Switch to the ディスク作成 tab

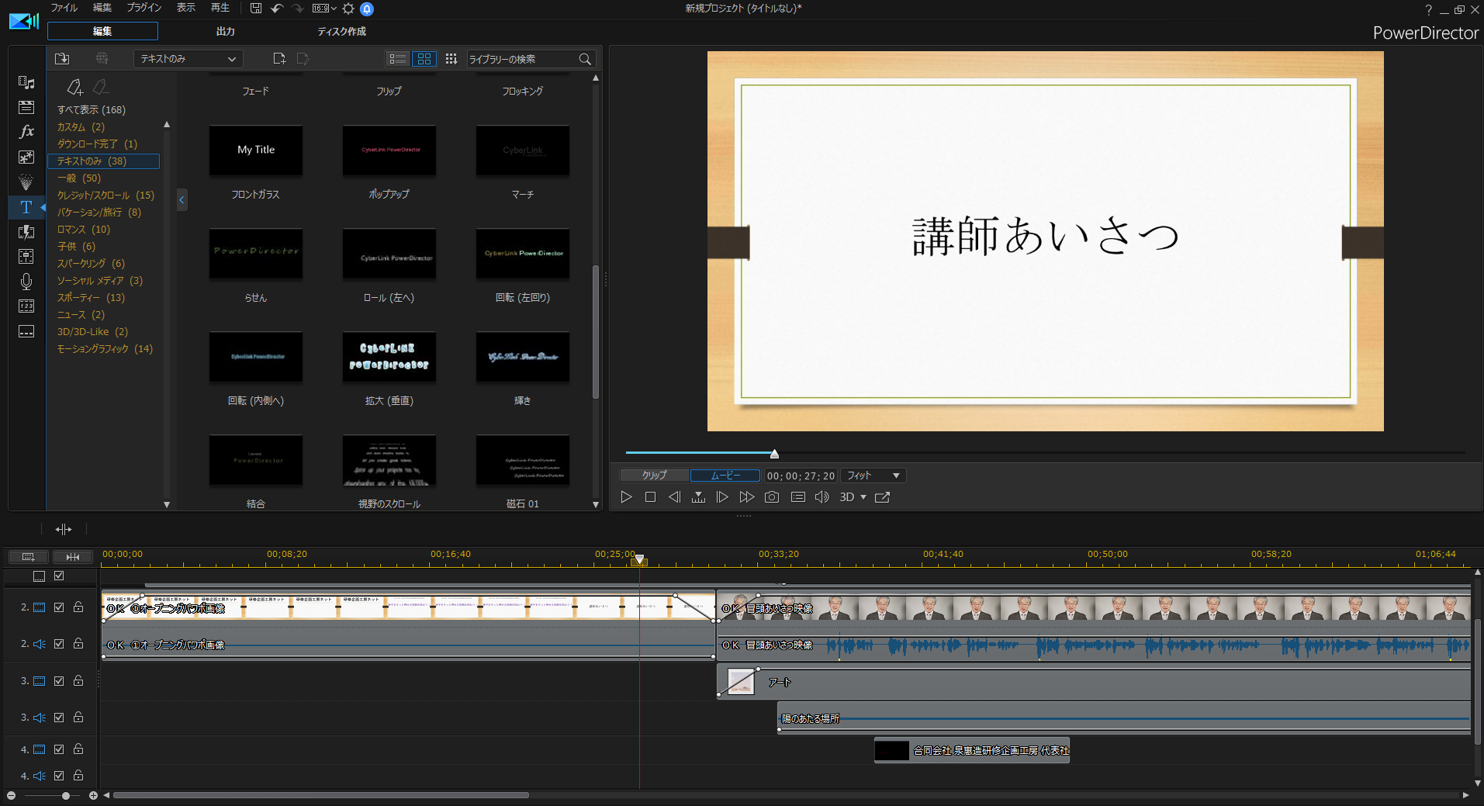coord(341,31)
